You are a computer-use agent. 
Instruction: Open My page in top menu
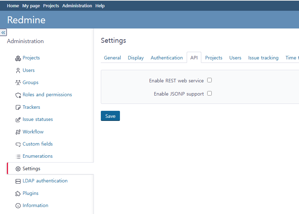point(31,6)
